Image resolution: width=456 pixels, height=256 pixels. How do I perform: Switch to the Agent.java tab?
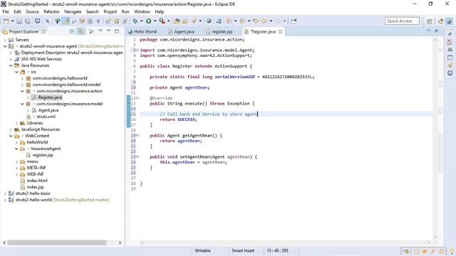(x=182, y=31)
